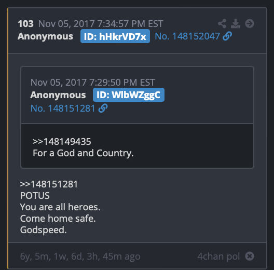The image size is (274, 270).
Task: Click chain-link icon beside No. 148151281
Action: pyautogui.click(x=103, y=108)
